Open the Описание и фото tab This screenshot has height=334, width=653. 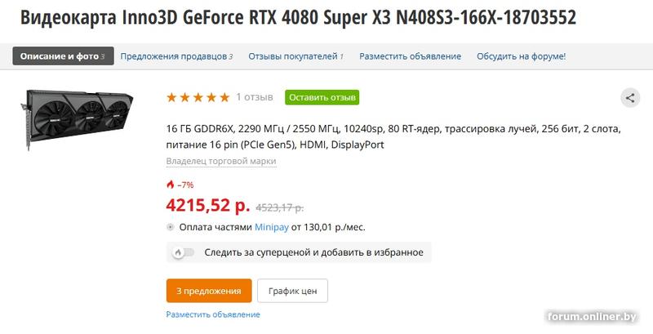[64, 56]
